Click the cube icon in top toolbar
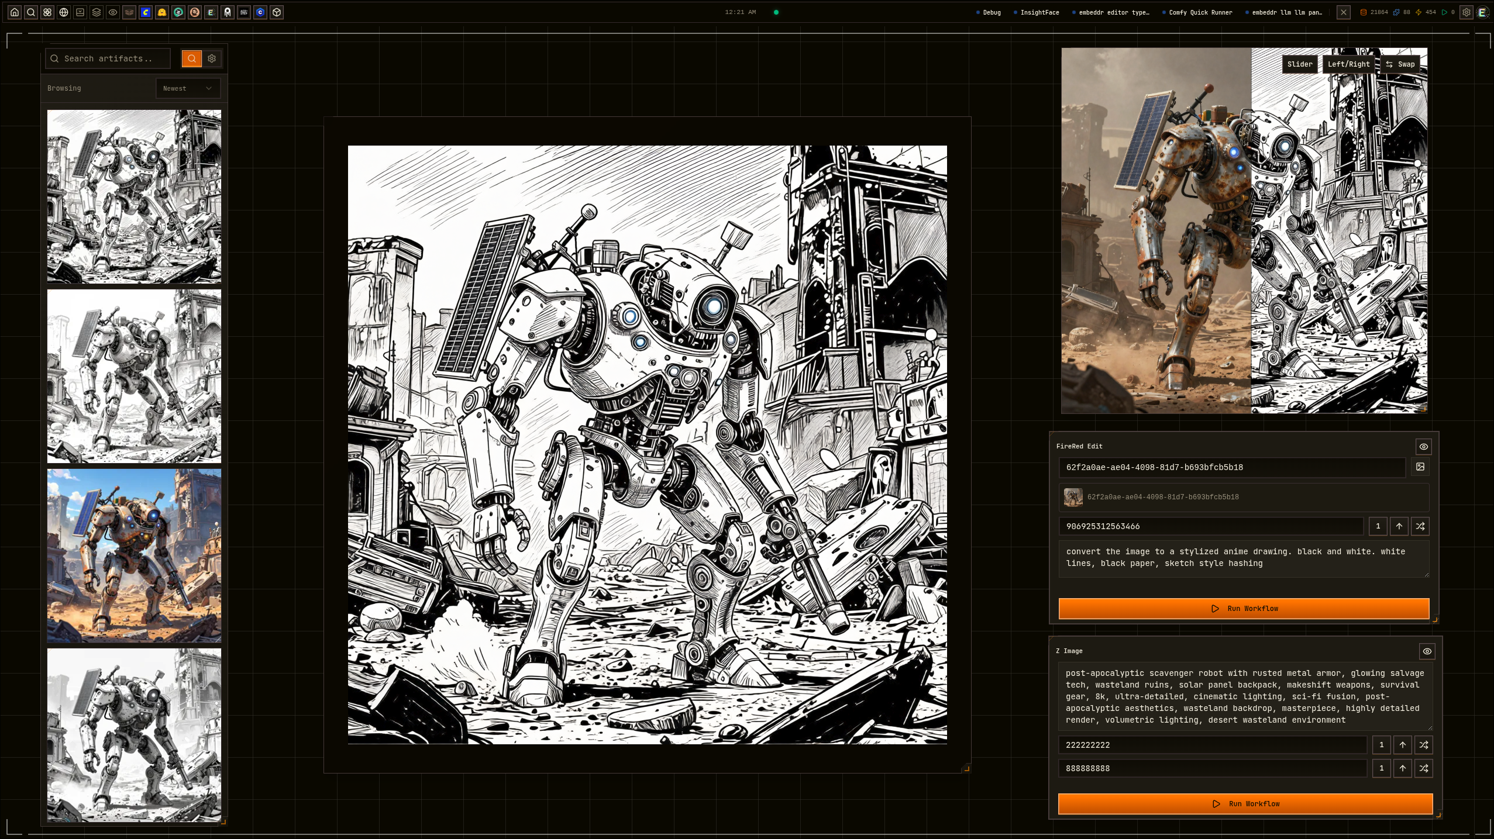The image size is (1494, 839). coord(277,12)
